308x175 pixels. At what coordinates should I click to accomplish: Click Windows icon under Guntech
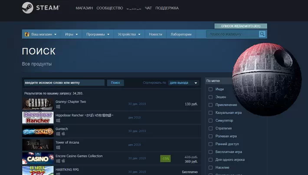pos(58,134)
